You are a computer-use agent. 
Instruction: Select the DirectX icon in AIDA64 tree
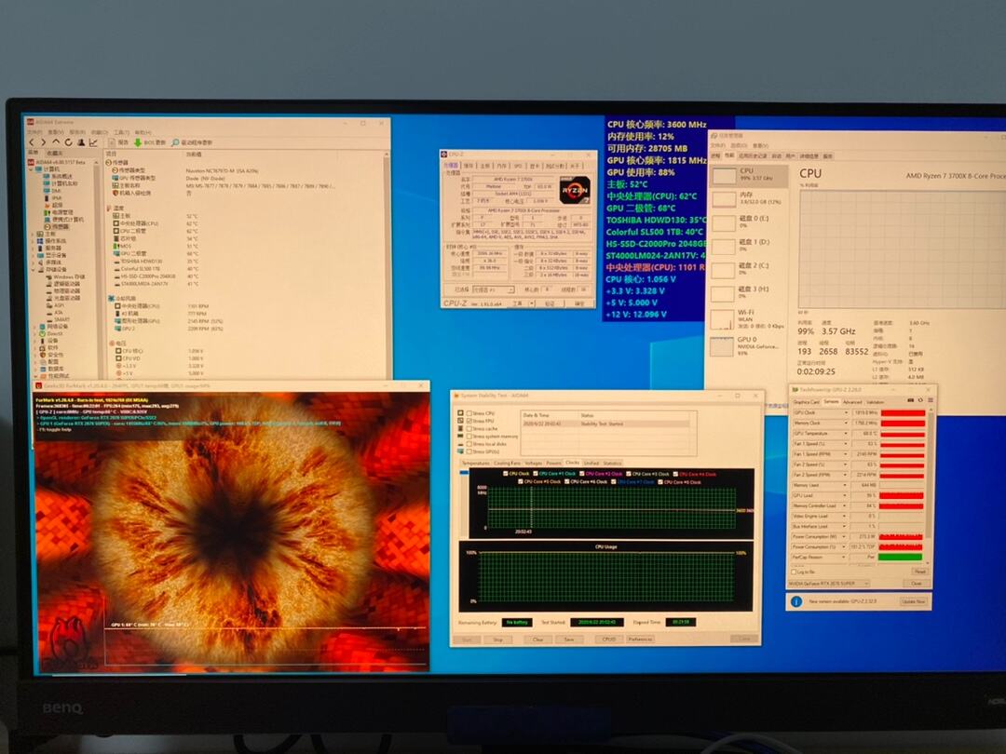coord(42,333)
